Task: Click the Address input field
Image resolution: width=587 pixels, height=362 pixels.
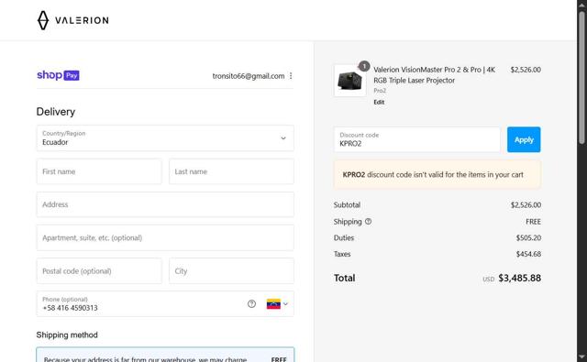Action: pos(165,204)
